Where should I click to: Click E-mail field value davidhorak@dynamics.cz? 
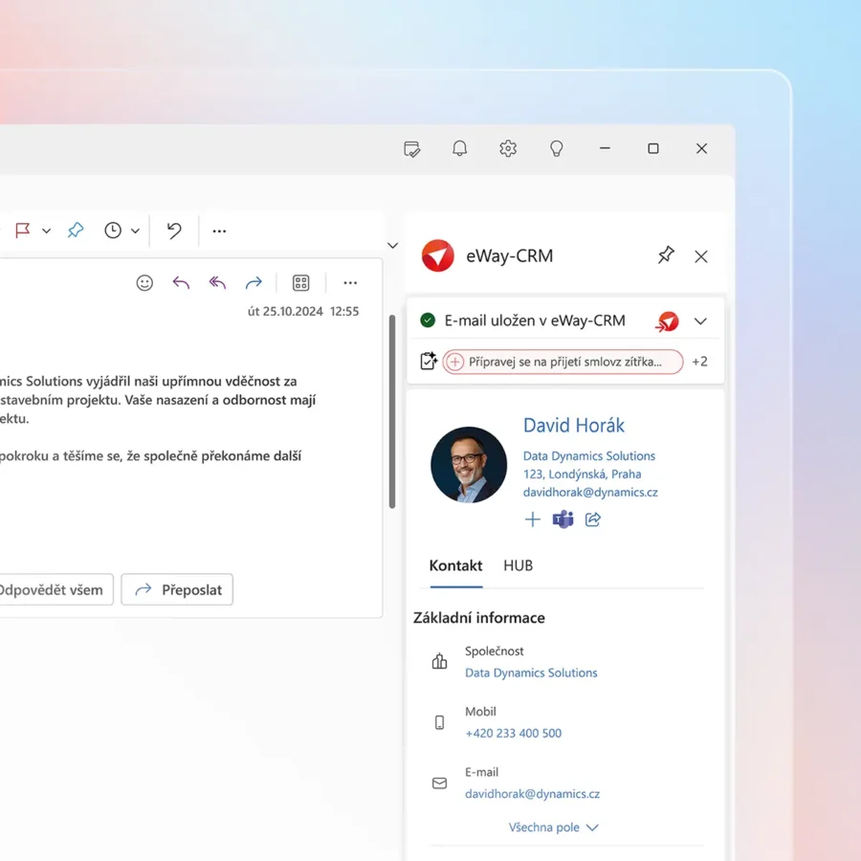click(532, 793)
